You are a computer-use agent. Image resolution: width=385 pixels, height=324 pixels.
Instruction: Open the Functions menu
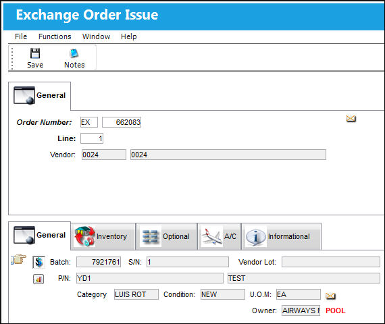[x=55, y=36]
